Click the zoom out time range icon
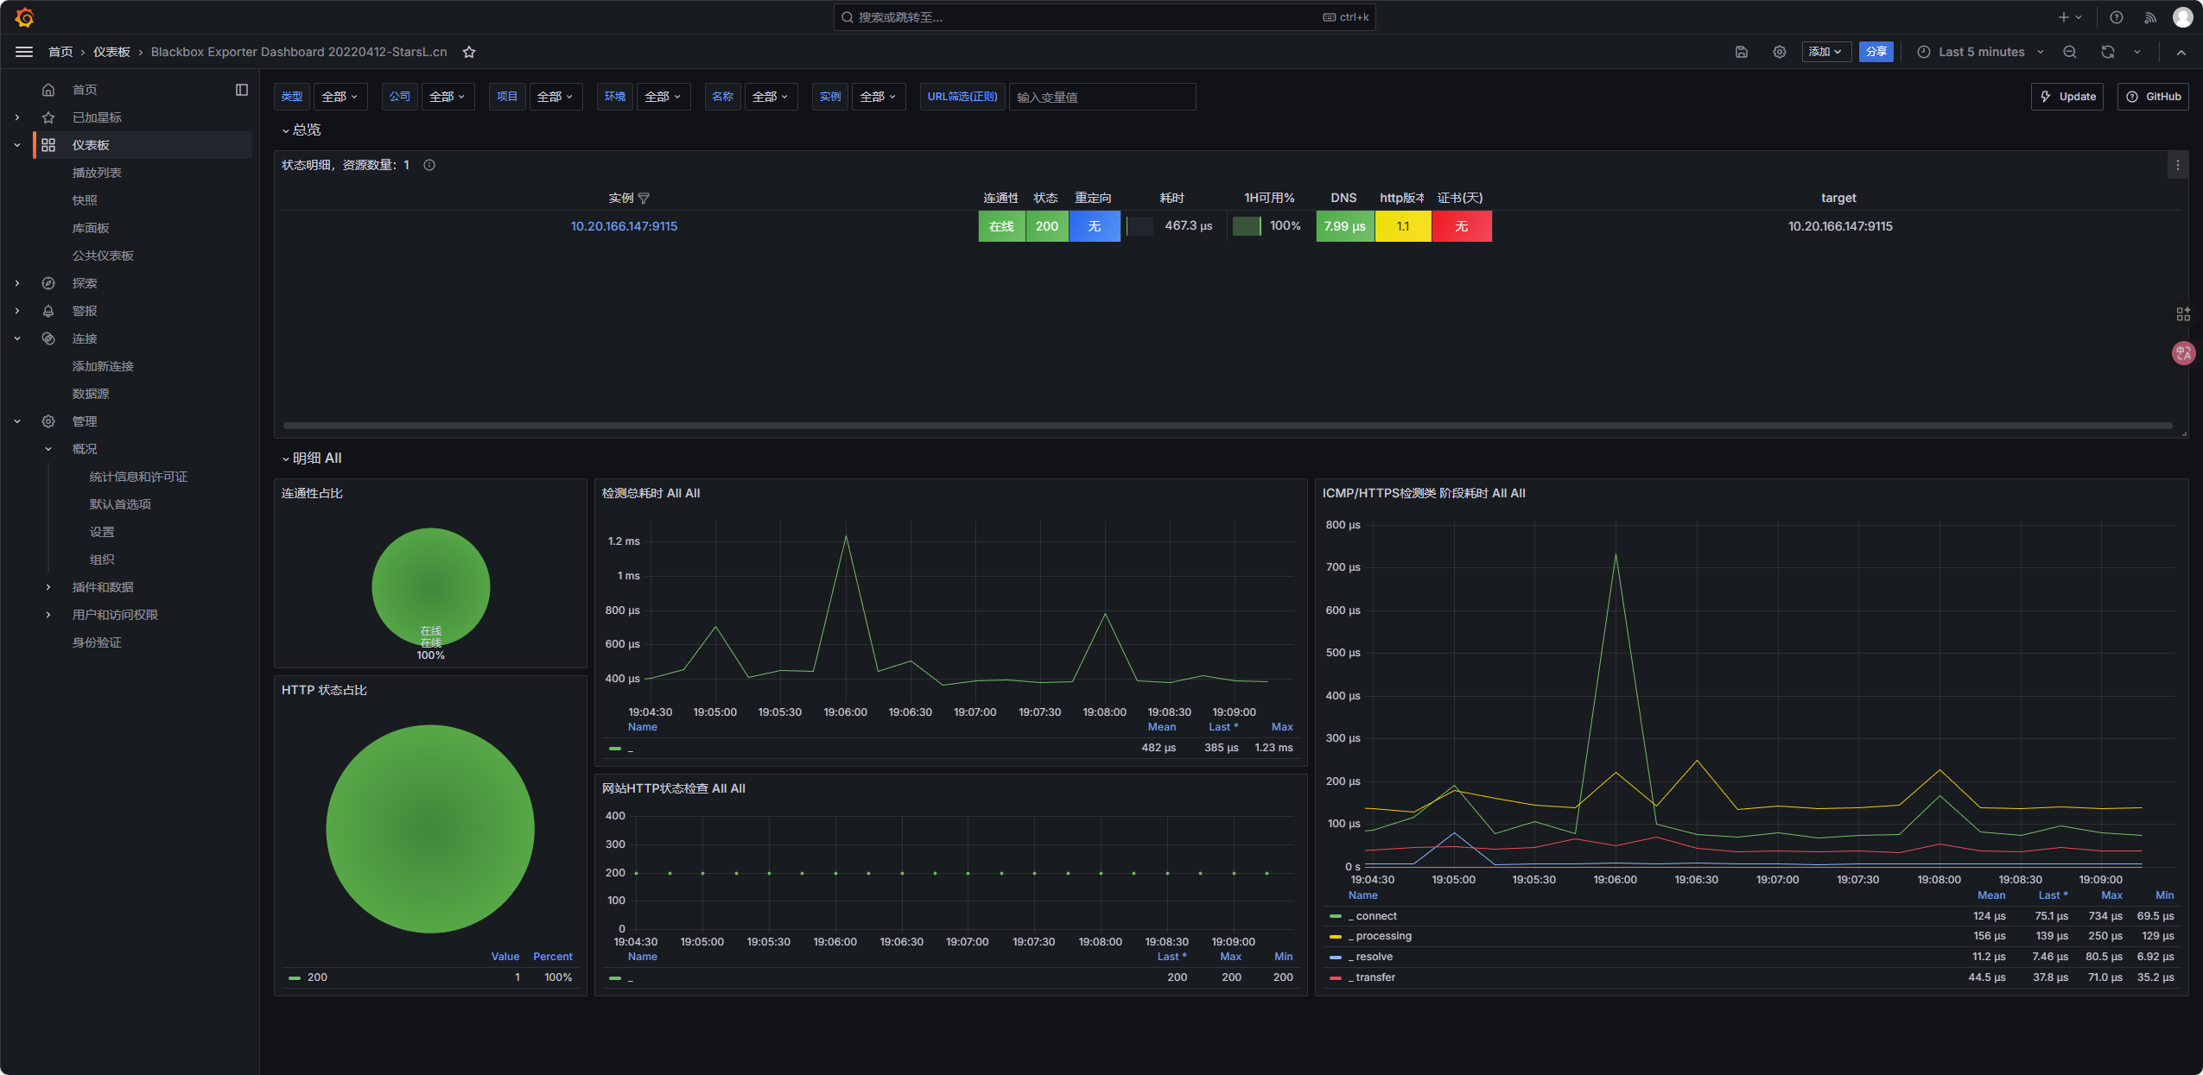2203x1075 pixels. point(2069,52)
